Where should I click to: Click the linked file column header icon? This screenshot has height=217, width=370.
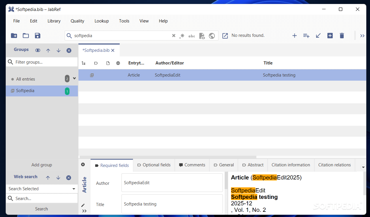(108, 63)
